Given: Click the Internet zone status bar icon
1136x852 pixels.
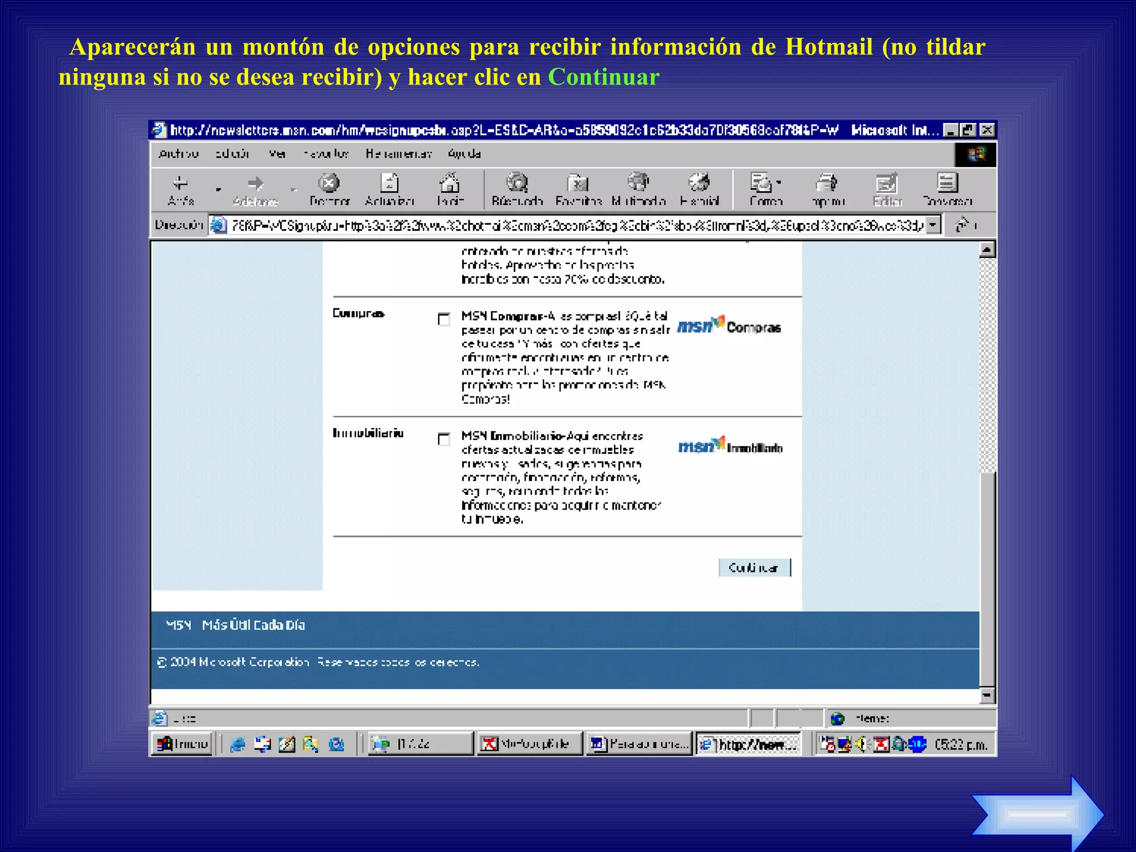Looking at the screenshot, I should 838,719.
